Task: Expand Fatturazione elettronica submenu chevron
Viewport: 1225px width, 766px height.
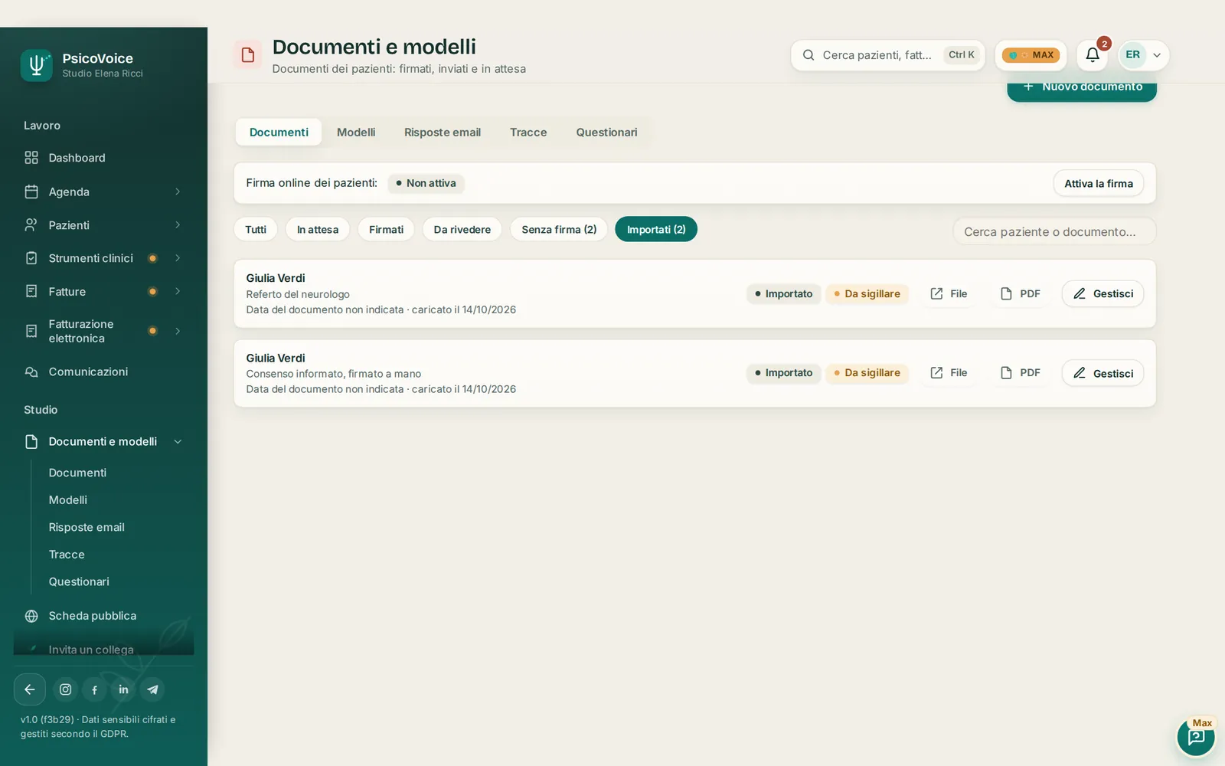Action: click(x=178, y=331)
